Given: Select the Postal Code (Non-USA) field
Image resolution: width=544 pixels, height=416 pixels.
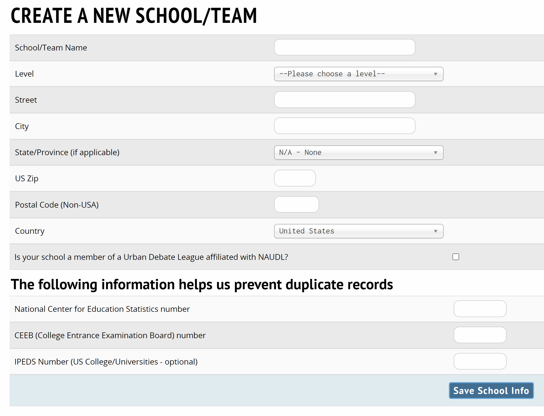Looking at the screenshot, I should pos(296,204).
